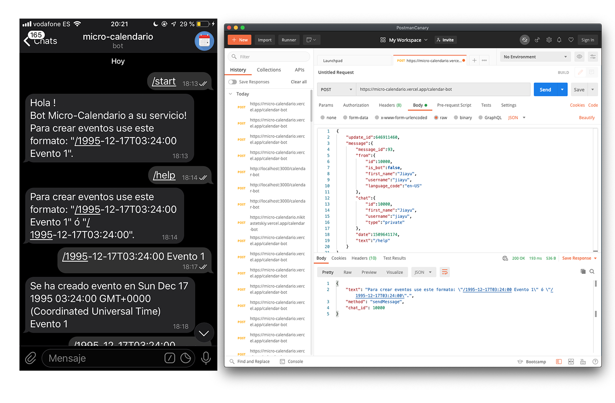Click Beautify link

(587, 118)
